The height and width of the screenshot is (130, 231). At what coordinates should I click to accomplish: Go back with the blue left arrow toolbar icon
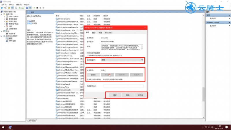pos(2,8)
